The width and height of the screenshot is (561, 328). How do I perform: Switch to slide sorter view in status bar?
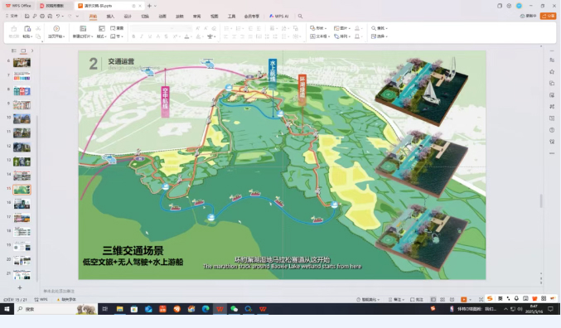(x=443, y=299)
